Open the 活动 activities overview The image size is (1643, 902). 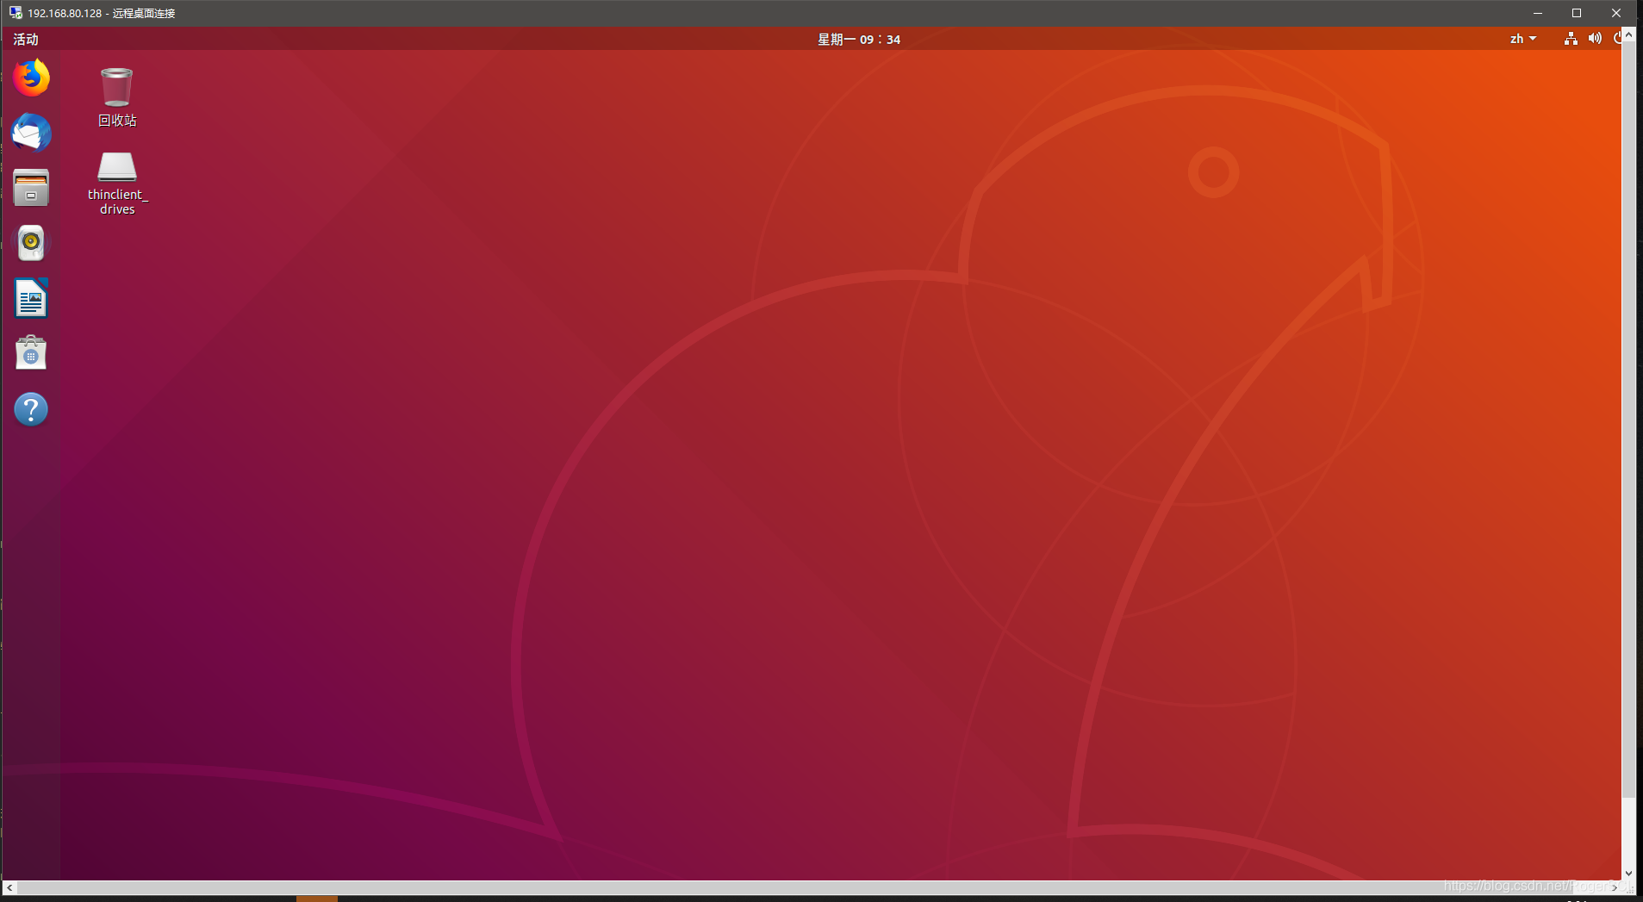(x=26, y=40)
